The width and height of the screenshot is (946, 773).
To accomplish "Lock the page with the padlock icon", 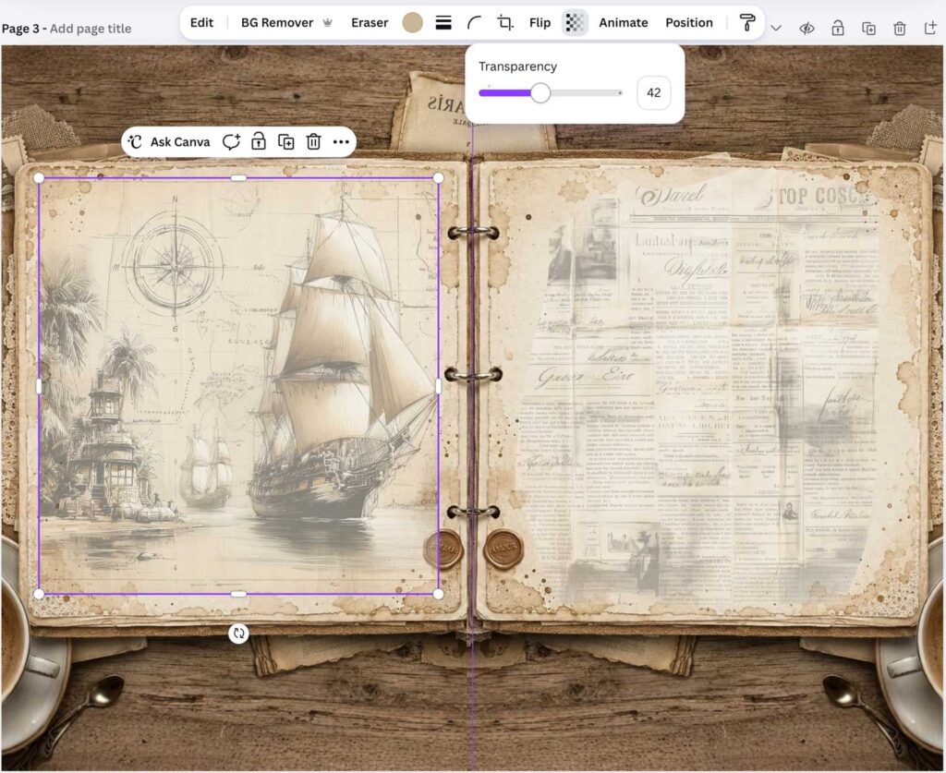I will click(837, 29).
